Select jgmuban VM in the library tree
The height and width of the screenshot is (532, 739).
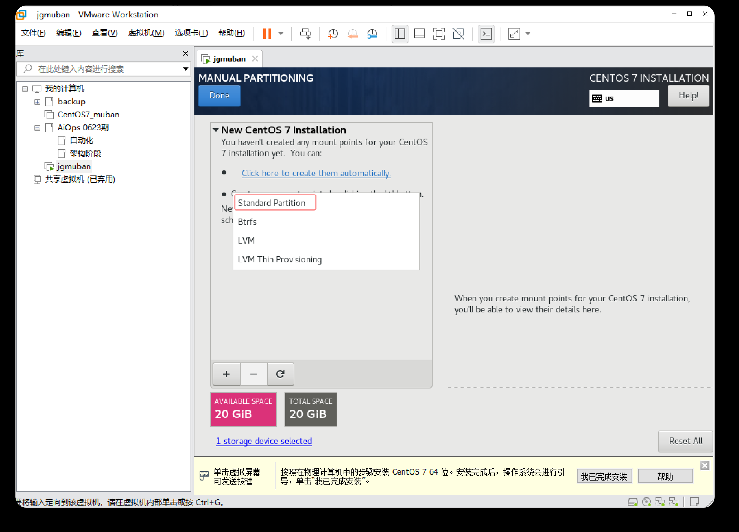(x=74, y=166)
